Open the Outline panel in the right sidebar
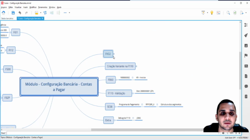This screenshot has height=140, width=250. 246,25
